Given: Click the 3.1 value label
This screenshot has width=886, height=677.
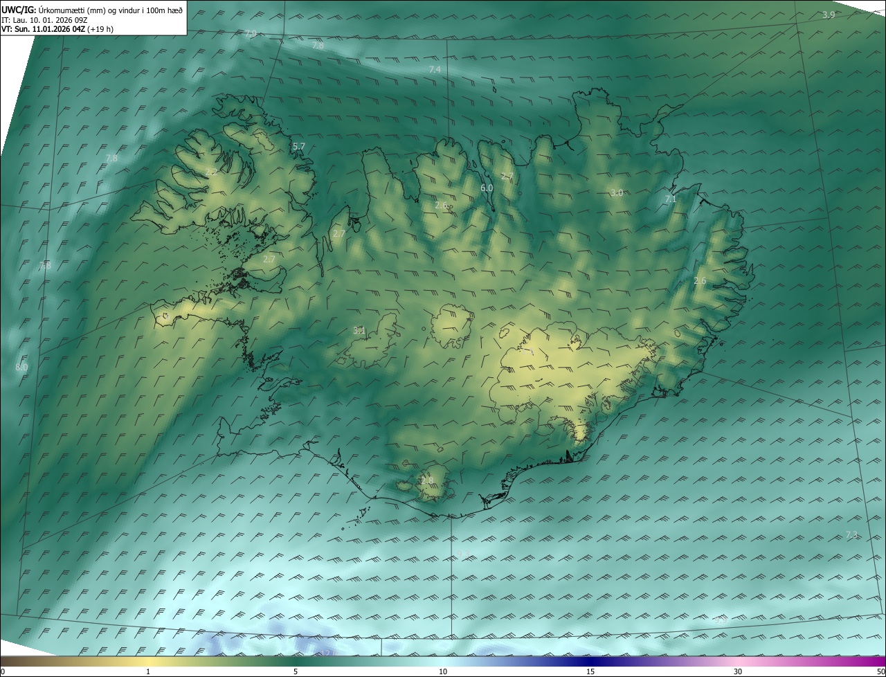Looking at the screenshot, I should coord(359,331).
